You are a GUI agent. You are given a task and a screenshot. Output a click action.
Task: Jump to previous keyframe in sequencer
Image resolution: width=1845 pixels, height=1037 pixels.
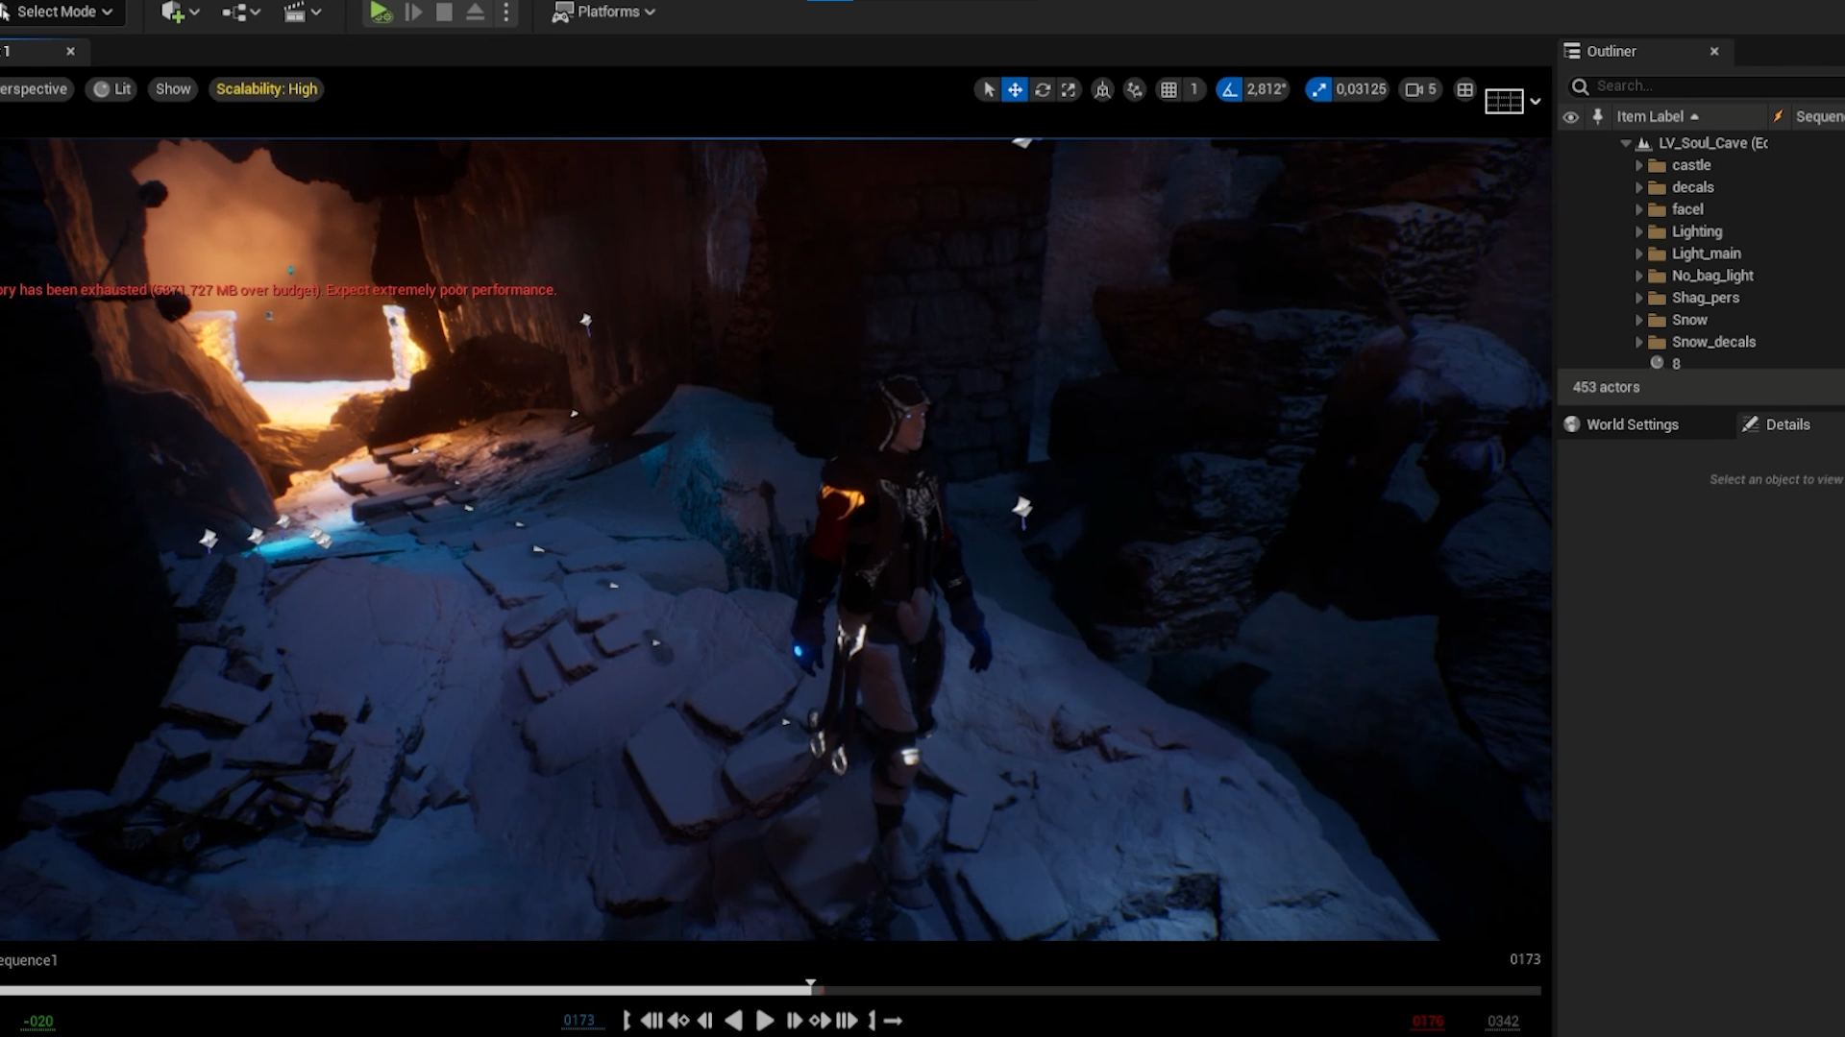point(677,1021)
